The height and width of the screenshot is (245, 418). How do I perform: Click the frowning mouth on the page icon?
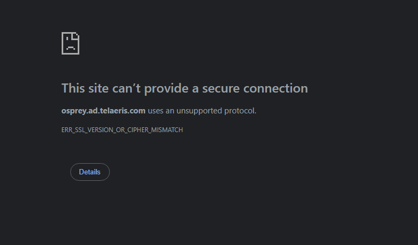point(70,48)
